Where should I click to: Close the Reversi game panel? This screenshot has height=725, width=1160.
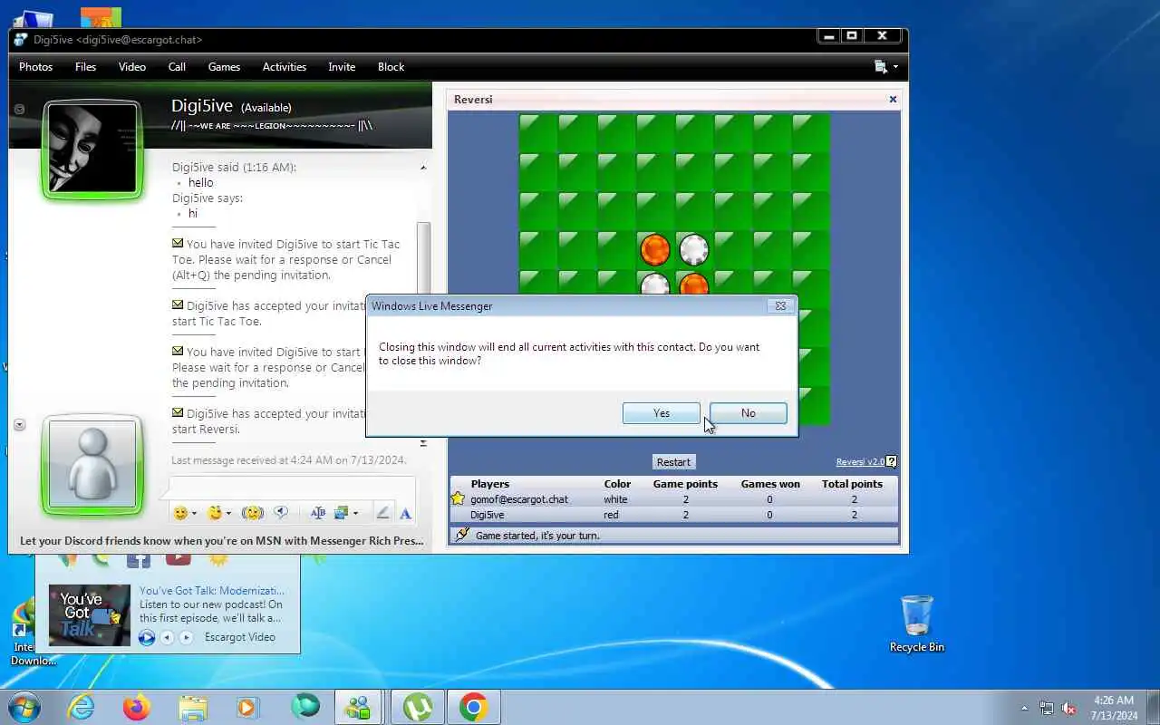pos(893,100)
